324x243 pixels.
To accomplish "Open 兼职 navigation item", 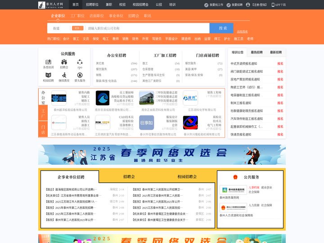I will (109, 4).
